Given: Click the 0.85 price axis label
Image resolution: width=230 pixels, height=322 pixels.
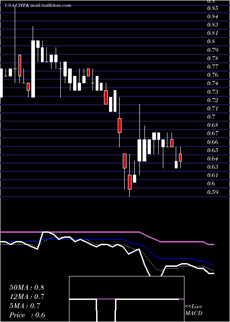Looking at the screenshot, I should point(212,8).
